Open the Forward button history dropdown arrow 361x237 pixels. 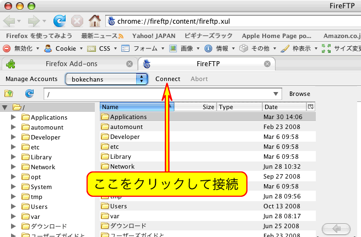(x=44, y=21)
